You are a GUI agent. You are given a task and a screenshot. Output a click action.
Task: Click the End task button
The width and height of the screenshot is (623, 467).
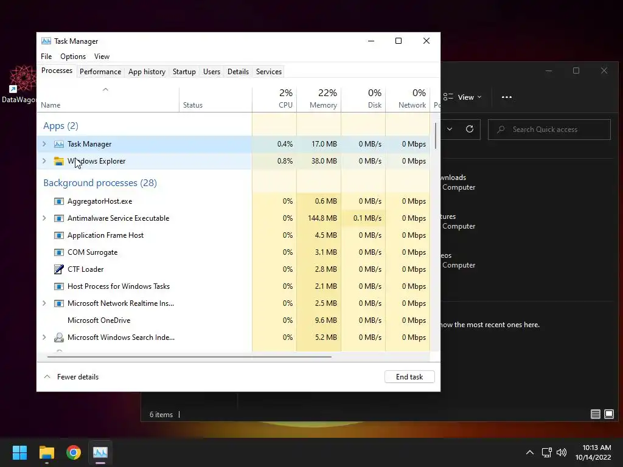pyautogui.click(x=409, y=377)
